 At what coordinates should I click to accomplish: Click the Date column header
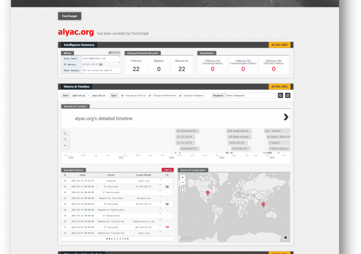tap(82, 175)
